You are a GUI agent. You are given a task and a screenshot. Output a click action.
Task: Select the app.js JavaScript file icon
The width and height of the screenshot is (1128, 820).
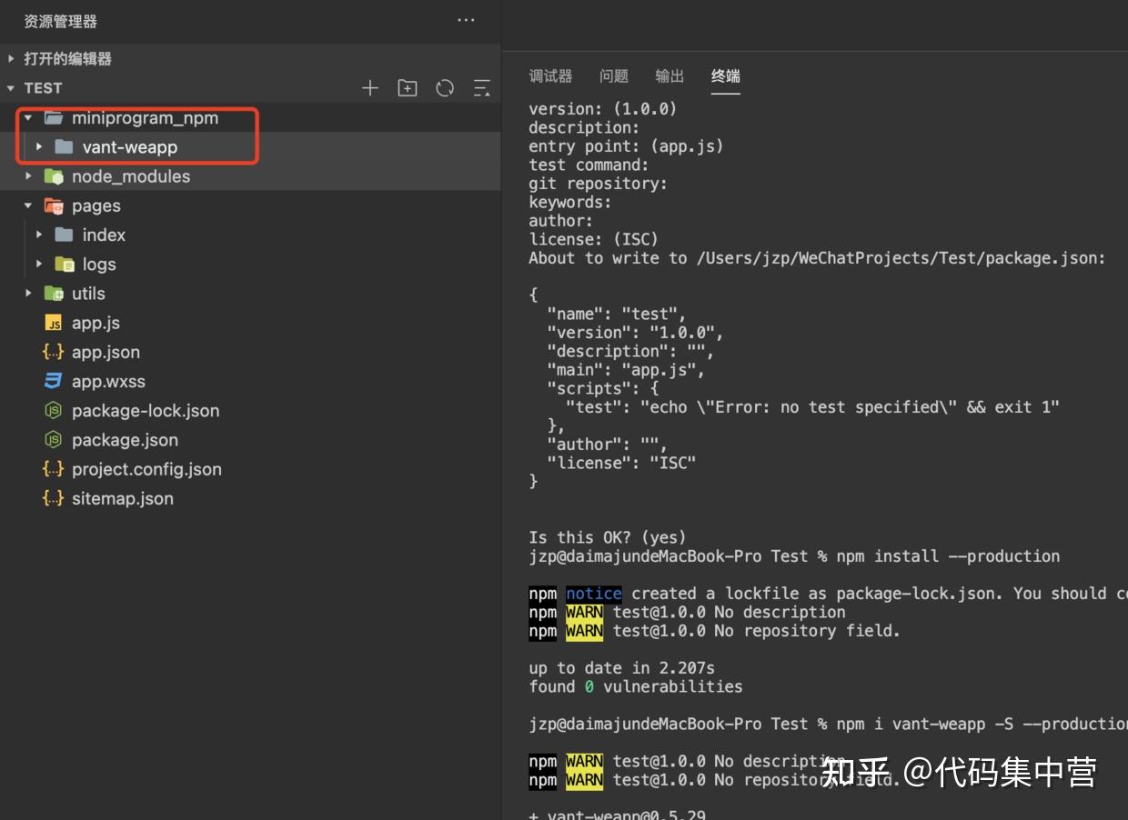[x=53, y=323]
